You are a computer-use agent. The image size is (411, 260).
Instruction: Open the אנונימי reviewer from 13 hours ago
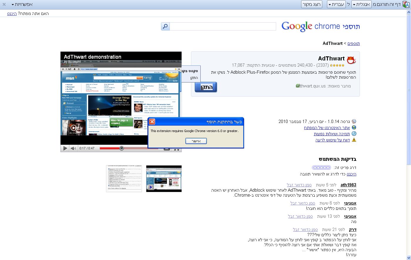click(x=350, y=216)
